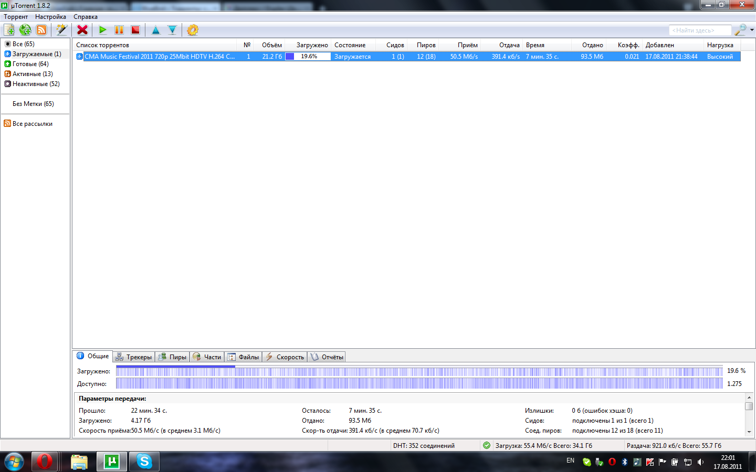Click the Move Down Queue arrow icon
This screenshot has width=756, height=472.
click(172, 30)
